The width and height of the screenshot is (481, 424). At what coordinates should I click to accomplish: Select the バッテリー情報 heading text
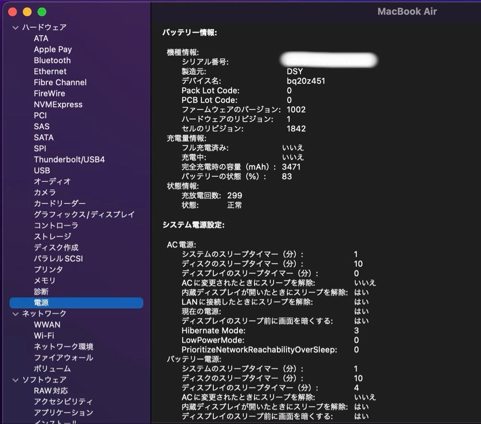[189, 33]
